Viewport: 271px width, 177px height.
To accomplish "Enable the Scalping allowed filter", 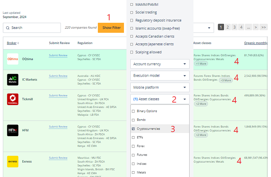I will click(x=132, y=52).
